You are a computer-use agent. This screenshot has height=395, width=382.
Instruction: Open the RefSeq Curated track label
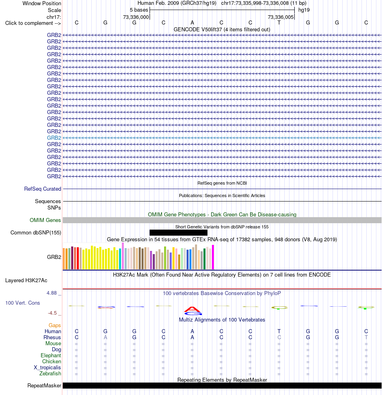click(43, 189)
